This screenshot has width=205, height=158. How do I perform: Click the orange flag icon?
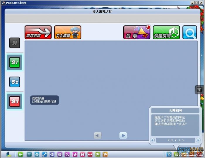tap(105, 154)
